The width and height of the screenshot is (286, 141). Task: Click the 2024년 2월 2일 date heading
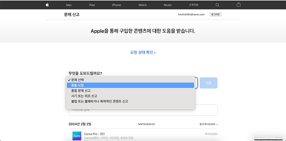click(x=80, y=124)
